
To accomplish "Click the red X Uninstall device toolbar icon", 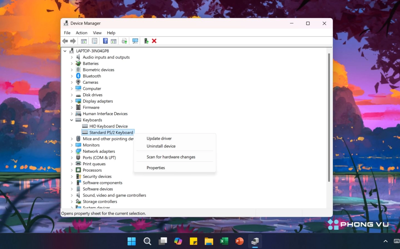I will click(x=154, y=41).
